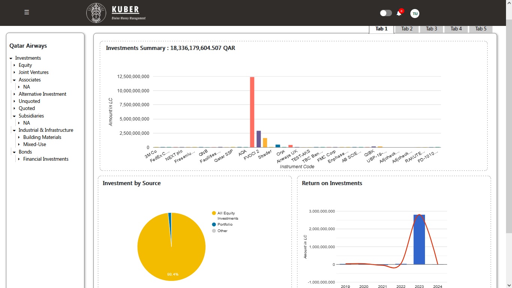Click the yellow All Equity Investments legend dot

(x=214, y=213)
